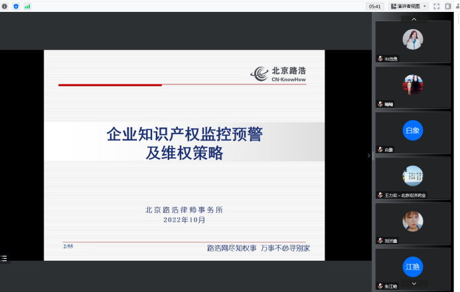This screenshot has height=292, width=460.
Task: Open the 演讲者视图 view dropdown
Action: (x=409, y=6)
